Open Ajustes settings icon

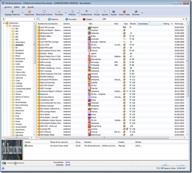coord(105,12)
